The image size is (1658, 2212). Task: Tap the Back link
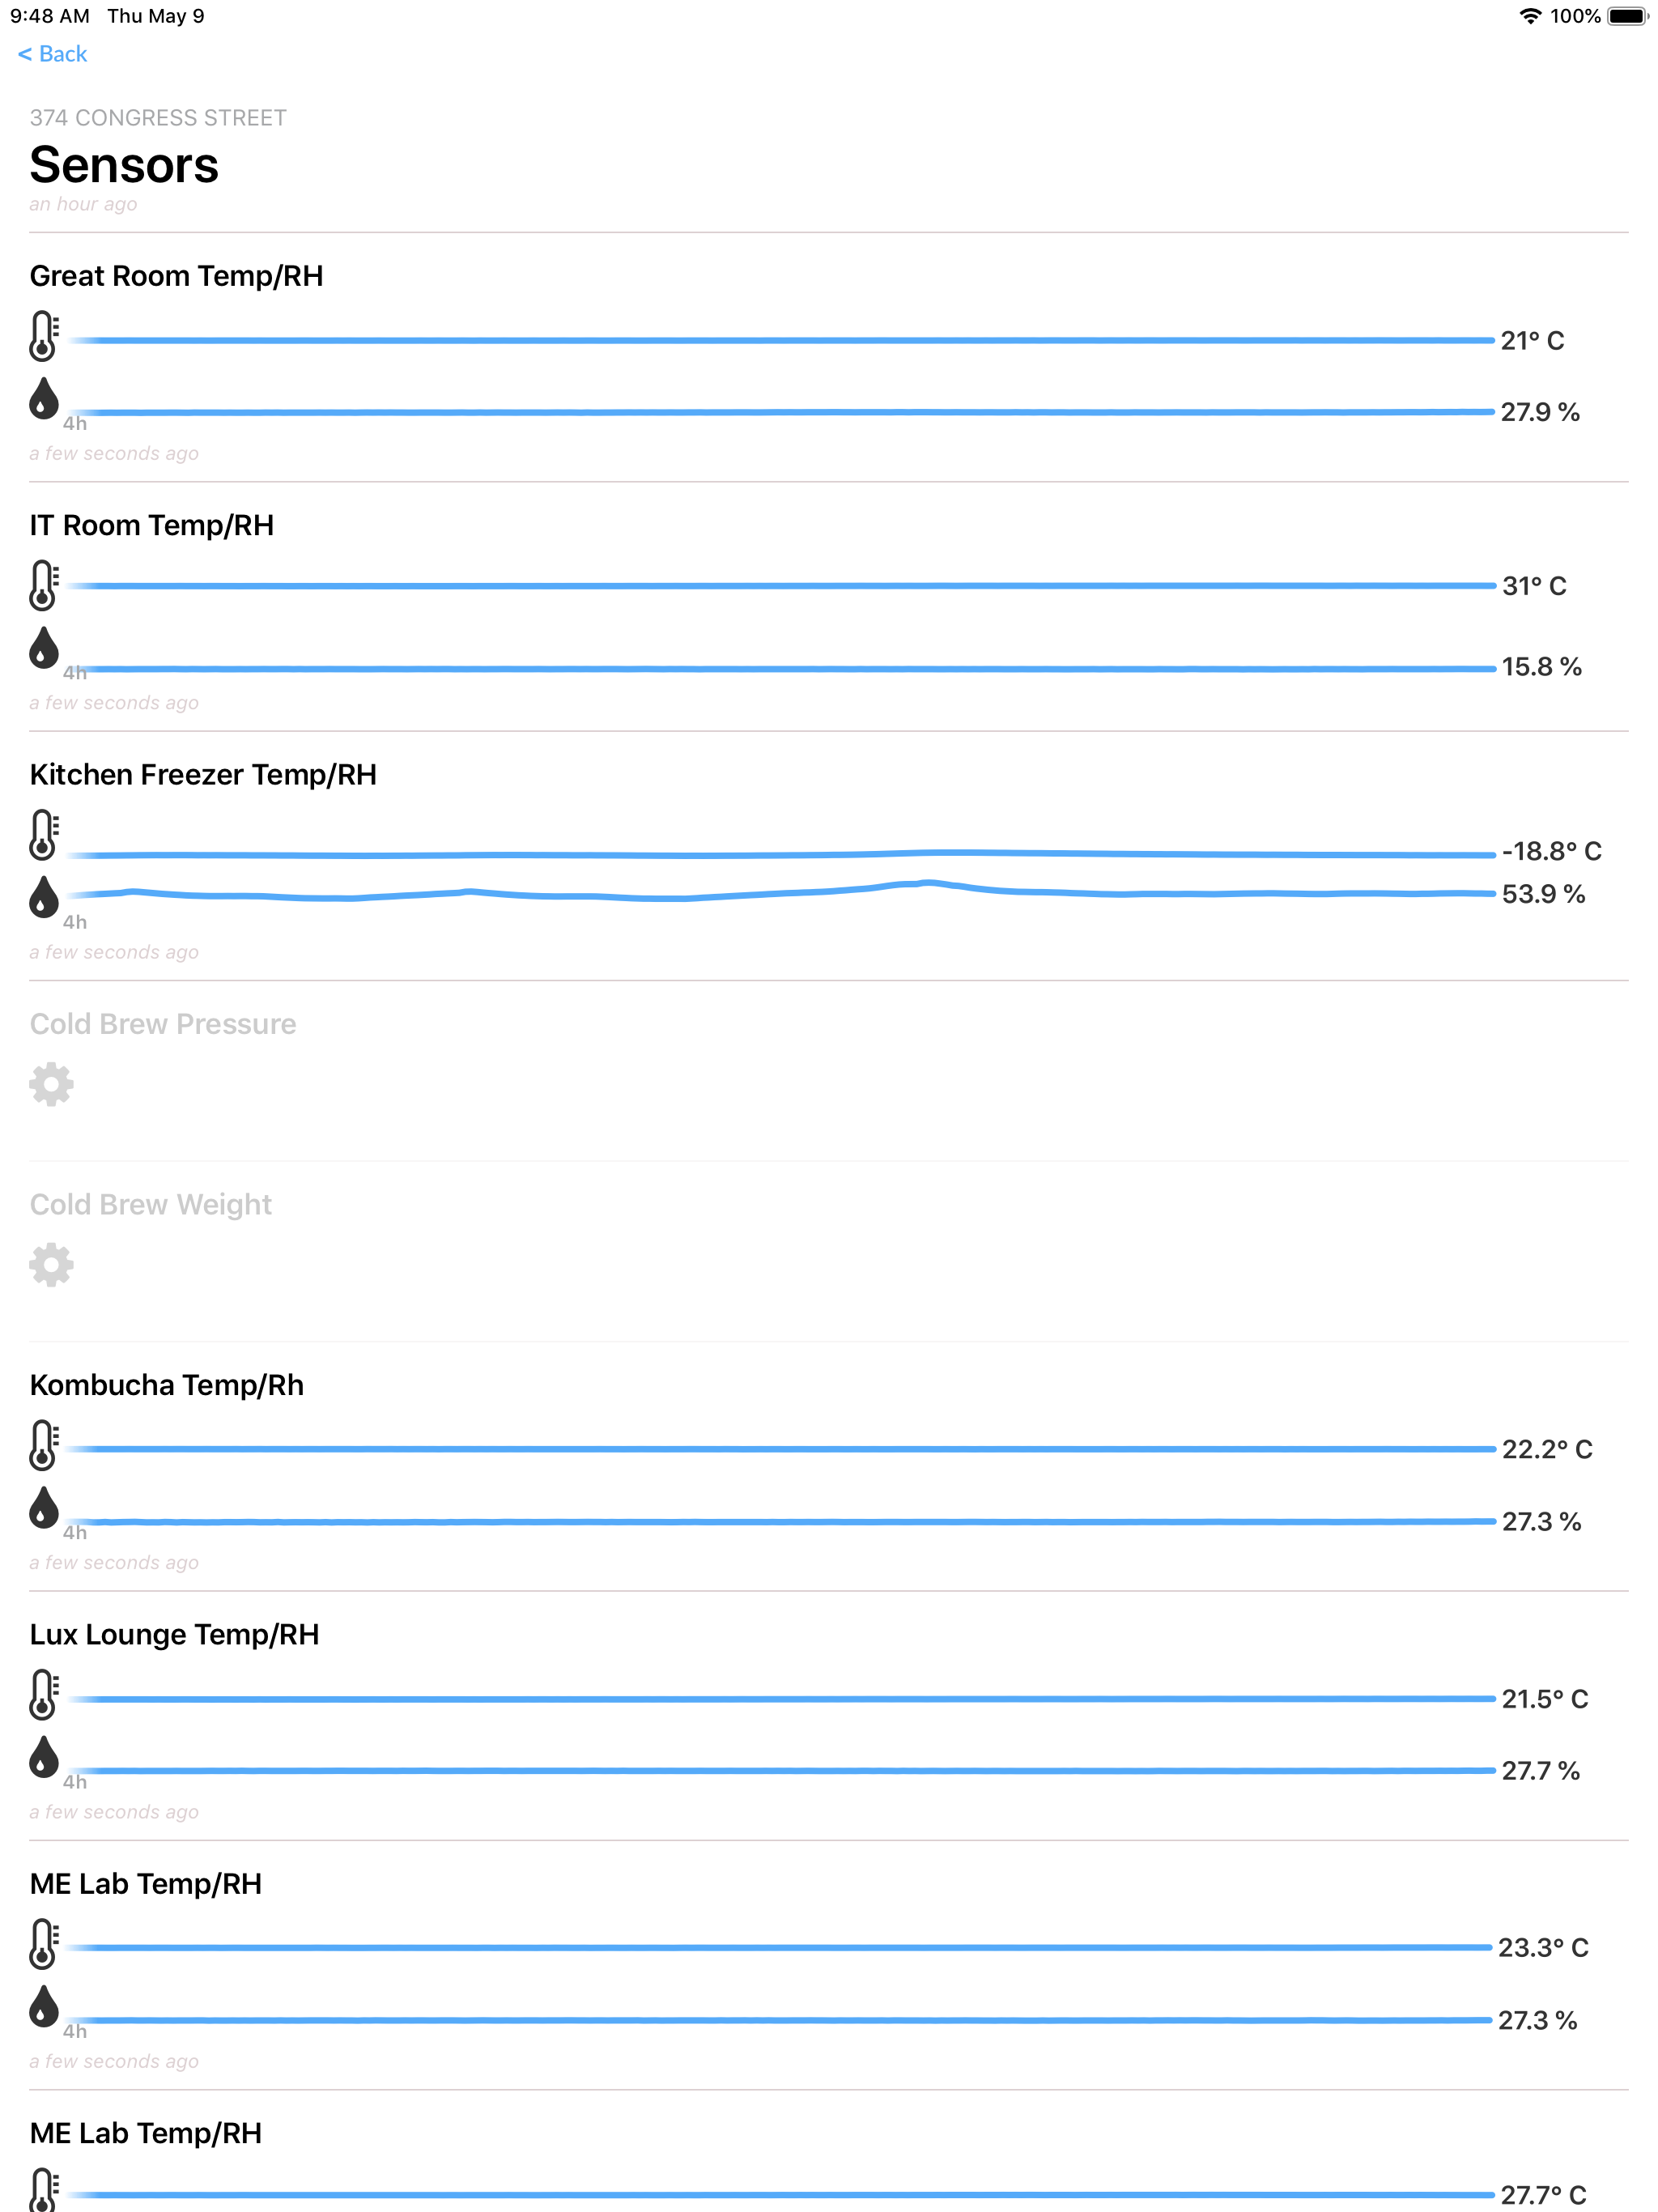pos(53,54)
